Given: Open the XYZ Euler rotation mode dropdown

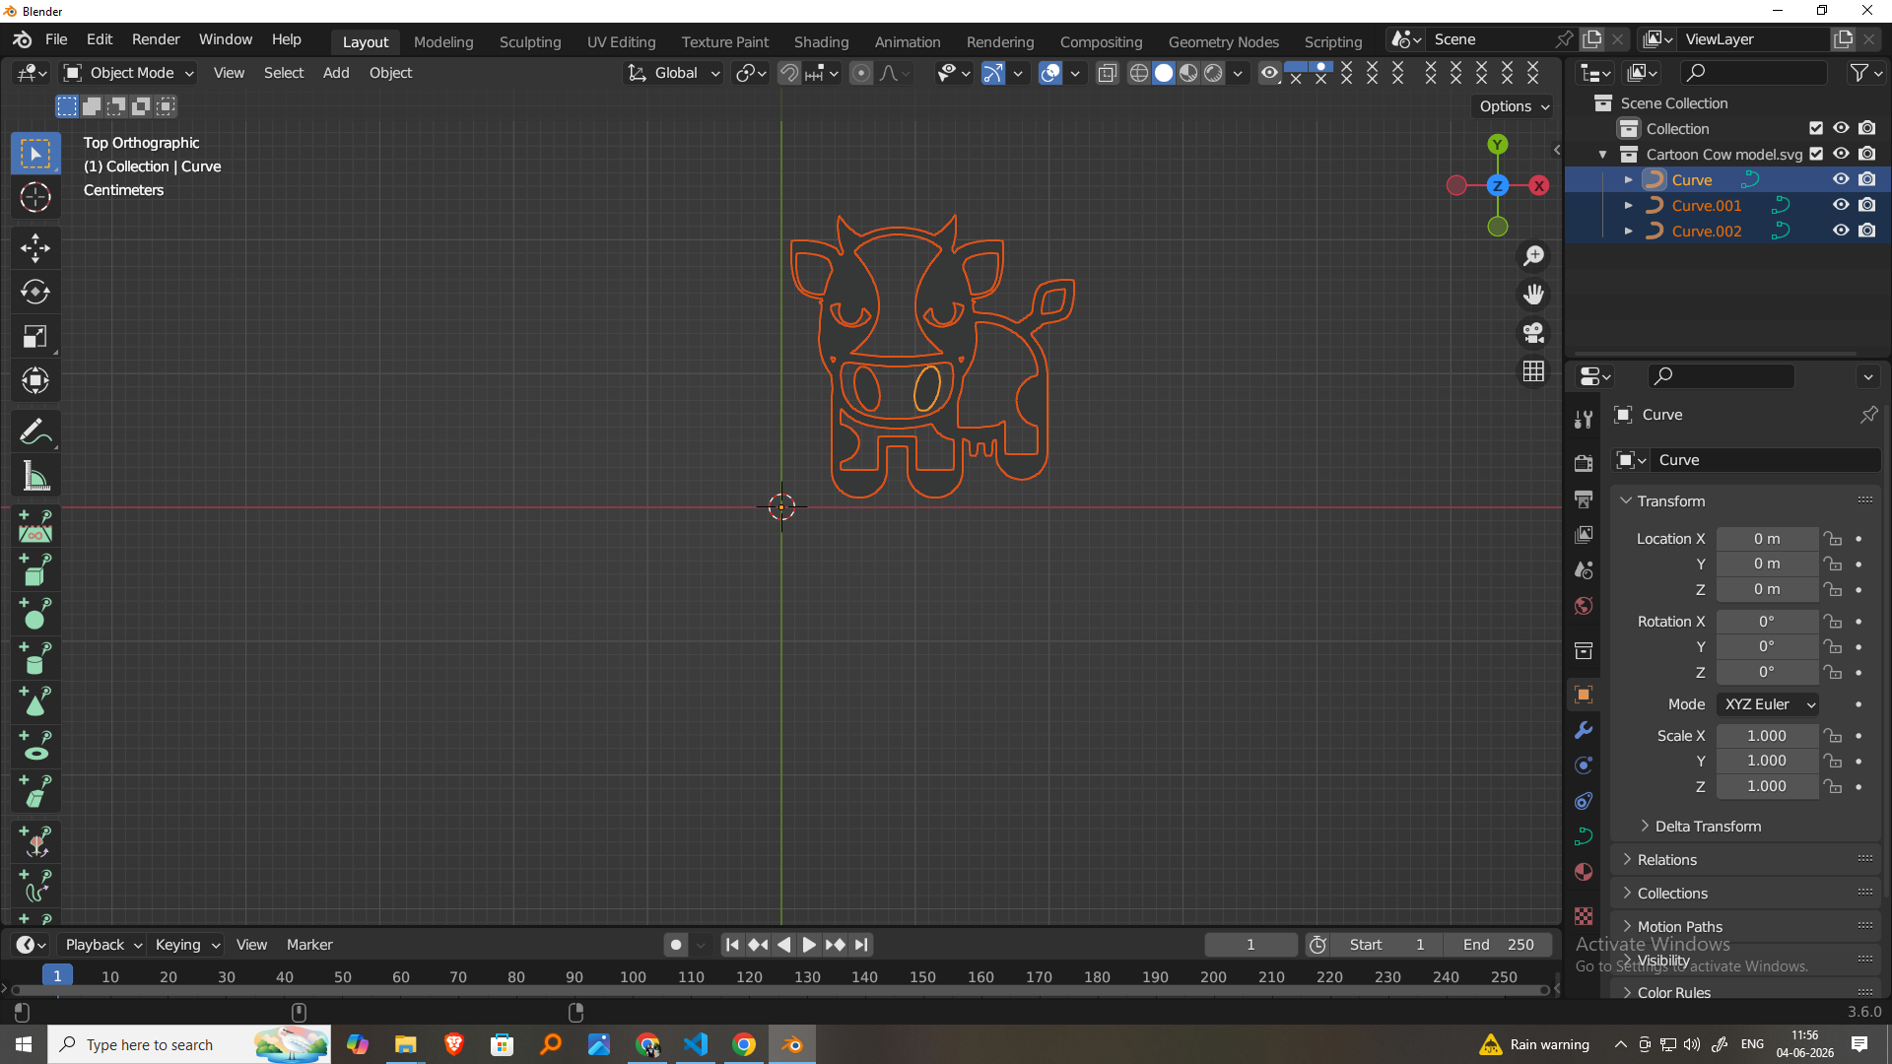Looking at the screenshot, I should point(1769,704).
